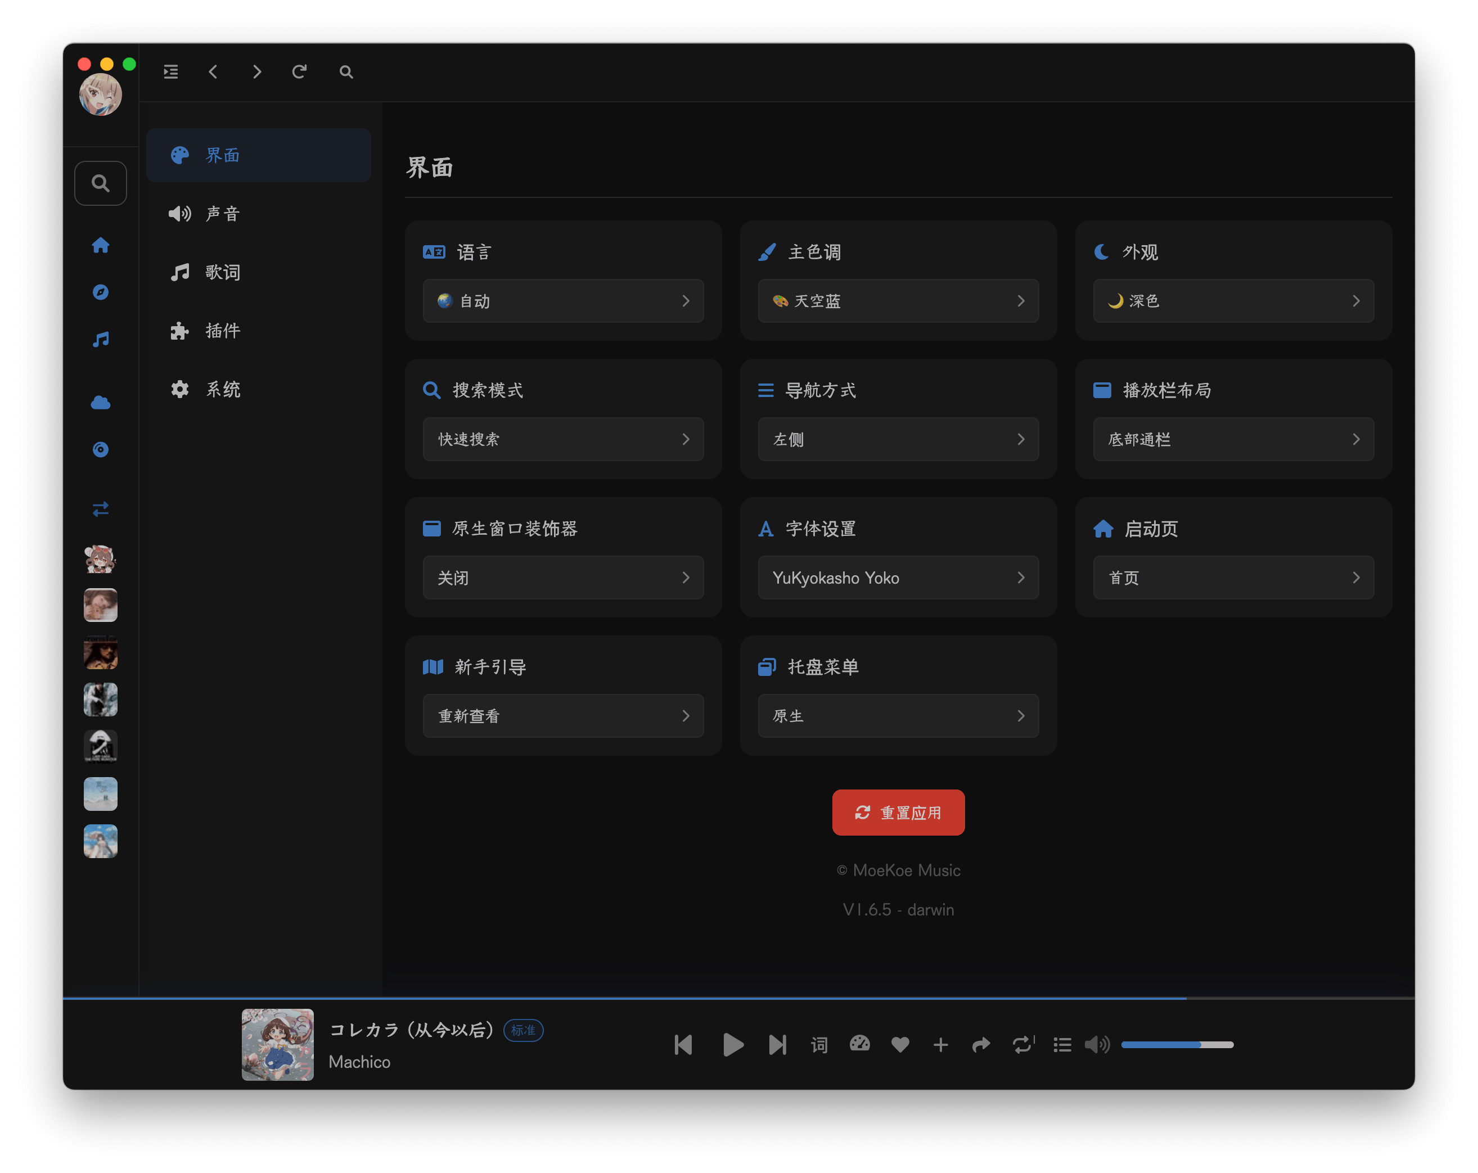Screen dimensions: 1478x1173
Task: Open the 原生窗口装饰器 selector showing 关闭
Action: pos(564,578)
